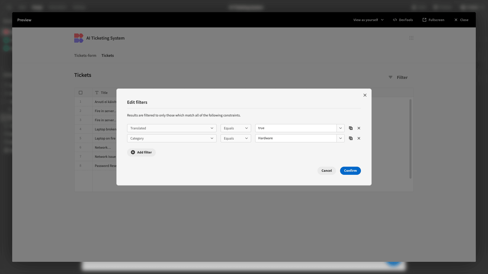This screenshot has height=274, width=488.
Task: Open DevTools from the preview bar
Action: coord(403,20)
